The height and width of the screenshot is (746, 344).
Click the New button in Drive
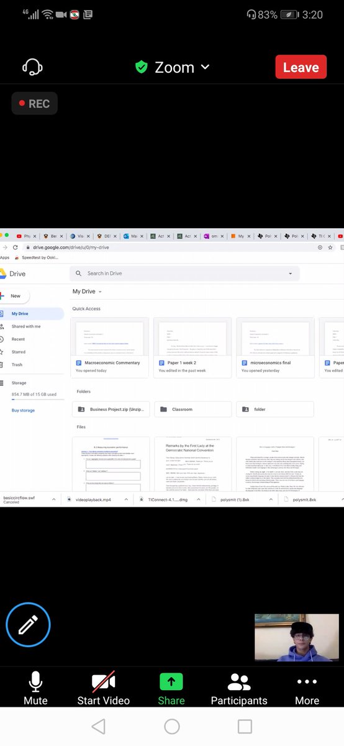[15, 296]
